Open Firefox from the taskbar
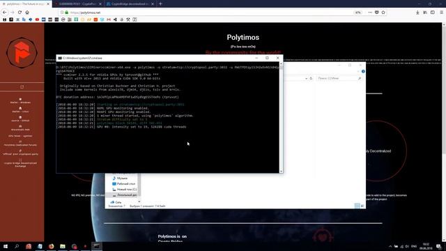 [x=51, y=246]
